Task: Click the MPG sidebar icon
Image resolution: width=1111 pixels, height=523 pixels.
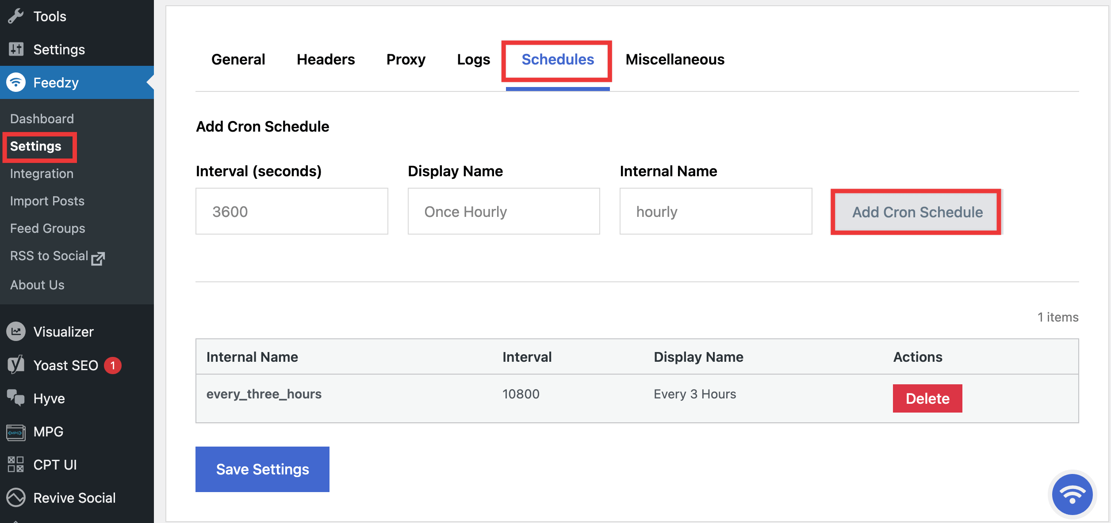Action: pyautogui.click(x=16, y=432)
